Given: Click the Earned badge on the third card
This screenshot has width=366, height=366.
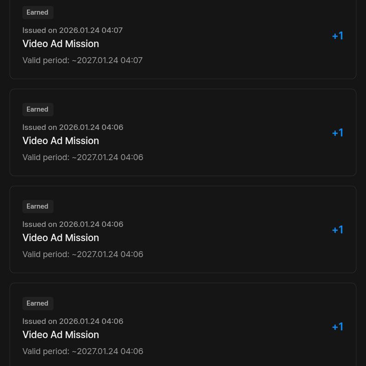Looking at the screenshot, I should pyautogui.click(x=38, y=207).
